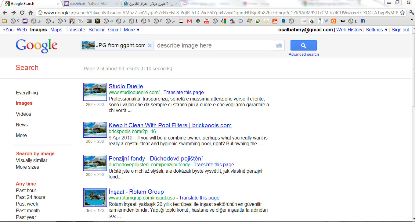The height and width of the screenshot is (222, 415).
Task: Show Visually similar images
Action: click(x=32, y=160)
